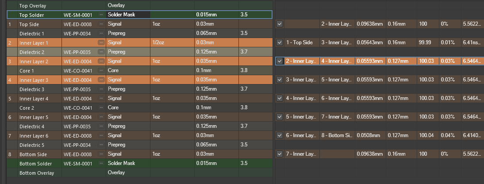This screenshot has width=484, height=184.
Task: Uncheck impedance row with 8 - Bottom Side reference
Action: [x=280, y=135]
